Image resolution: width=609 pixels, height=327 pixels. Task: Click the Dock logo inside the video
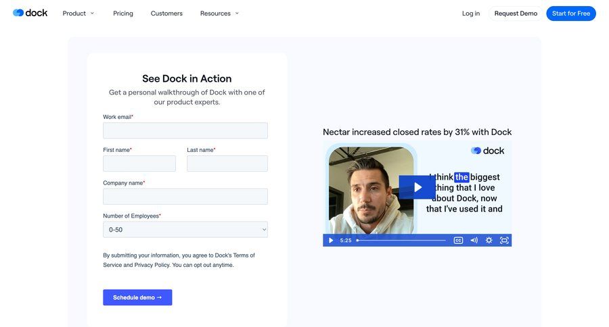click(487, 151)
